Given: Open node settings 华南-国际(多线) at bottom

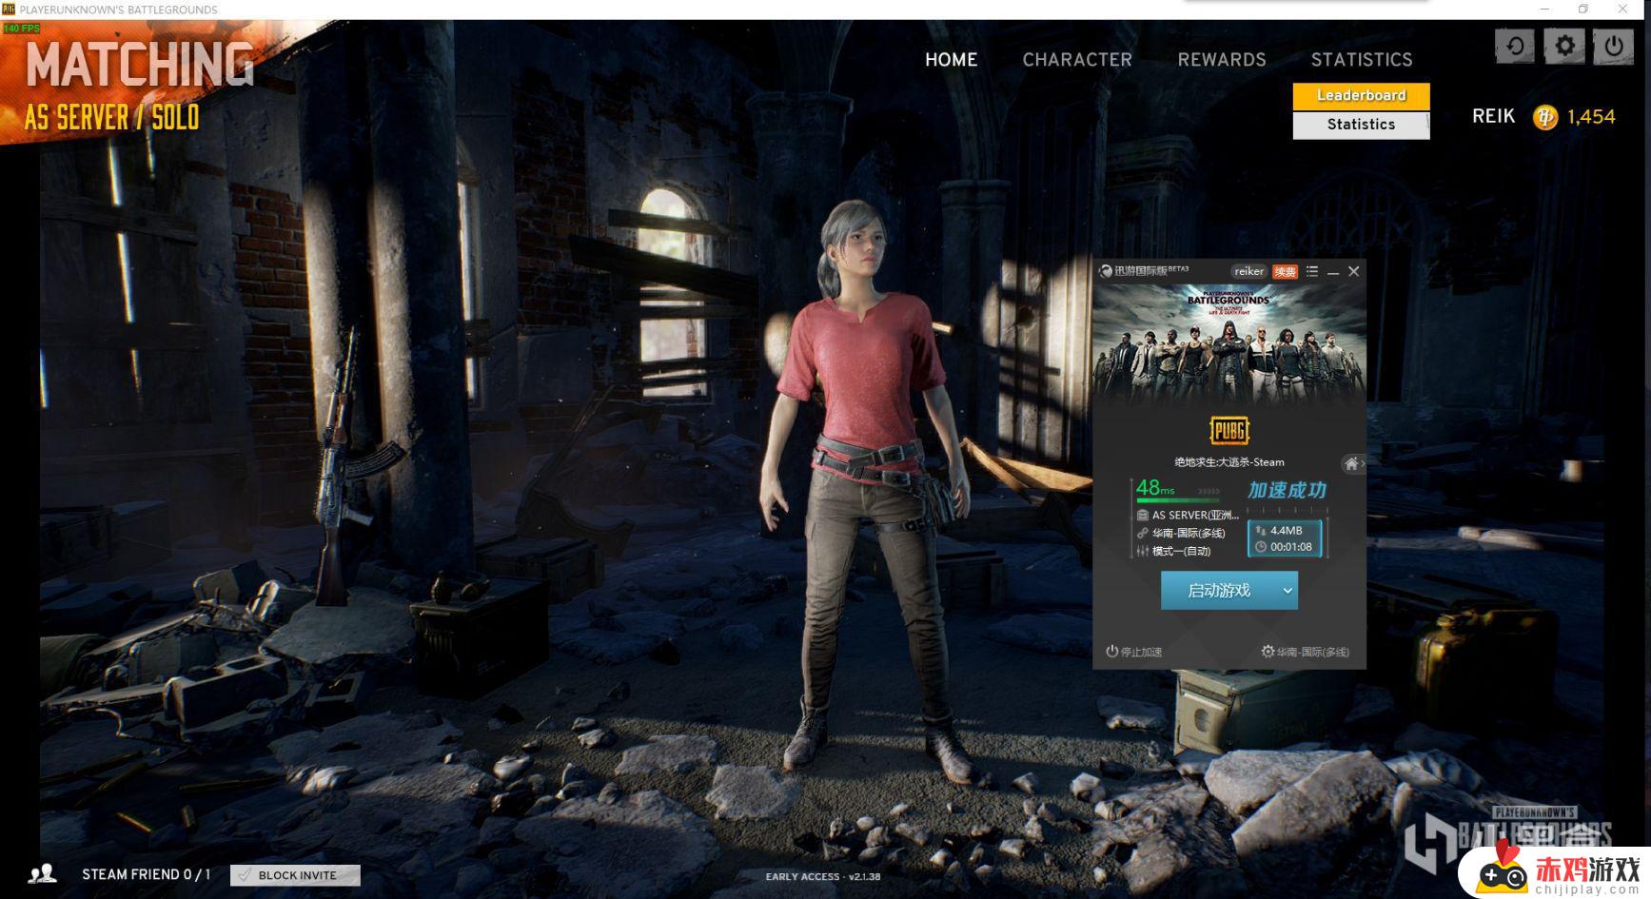Looking at the screenshot, I should tap(1306, 652).
